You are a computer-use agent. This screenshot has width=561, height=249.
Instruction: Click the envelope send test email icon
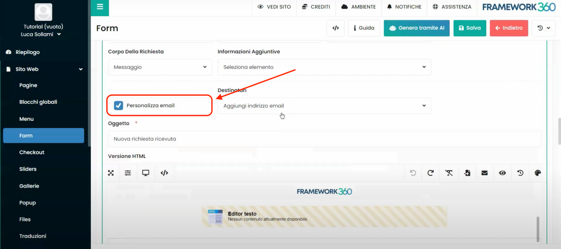(x=484, y=173)
